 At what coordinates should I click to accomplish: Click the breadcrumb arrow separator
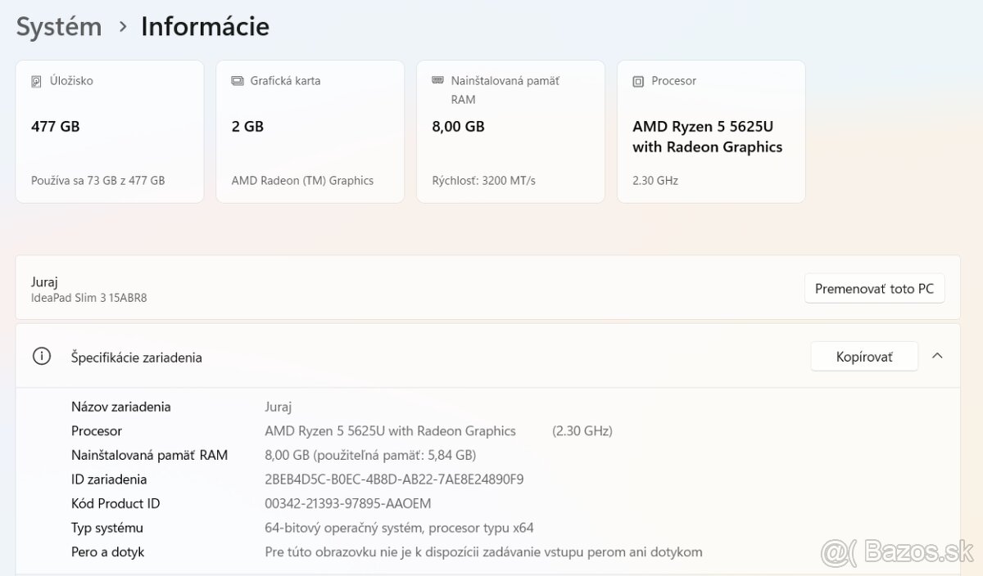(x=123, y=27)
